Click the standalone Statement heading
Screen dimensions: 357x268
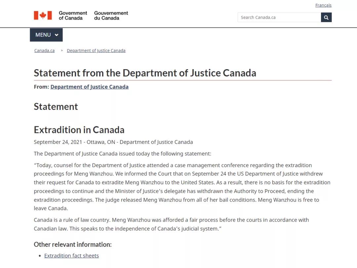[x=56, y=107]
